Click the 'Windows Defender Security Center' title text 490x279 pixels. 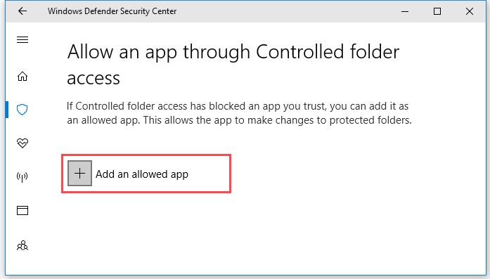112,11
